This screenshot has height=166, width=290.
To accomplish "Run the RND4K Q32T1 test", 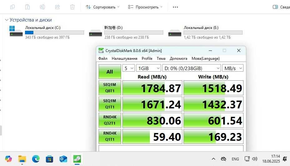I will [x=110, y=120].
